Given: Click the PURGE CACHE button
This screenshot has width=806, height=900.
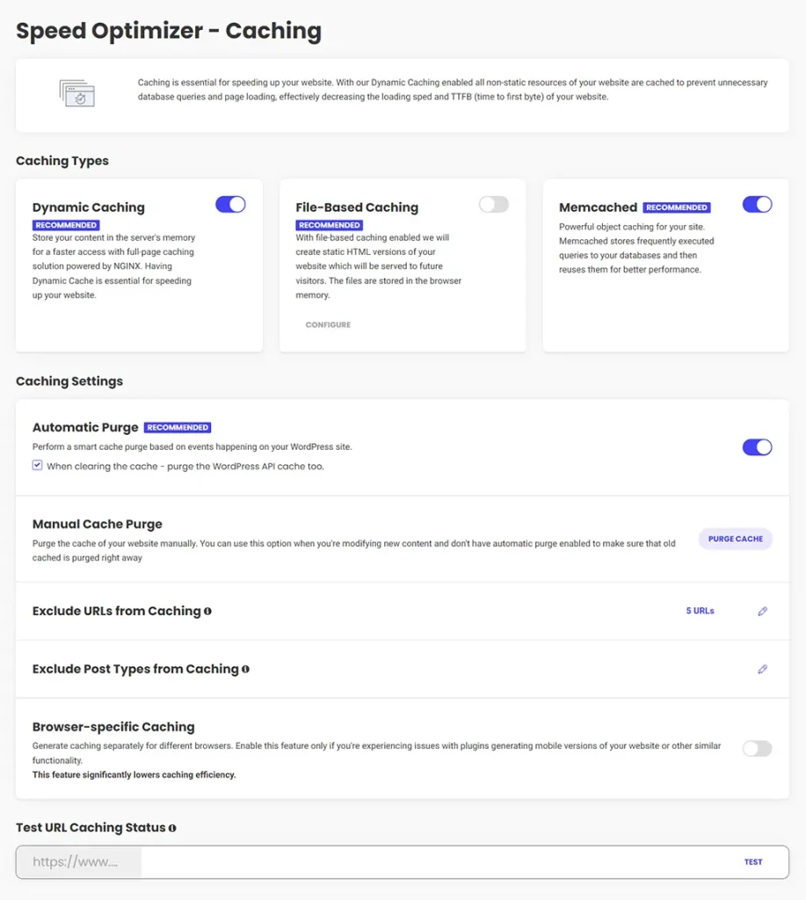Looking at the screenshot, I should 735,539.
